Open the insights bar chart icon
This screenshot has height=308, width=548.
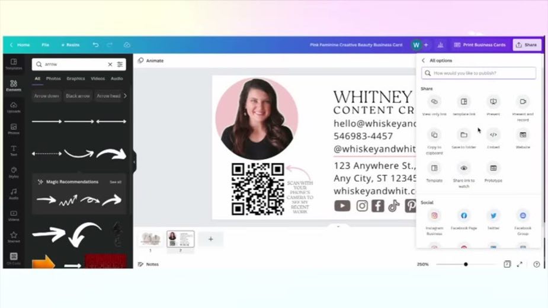(x=440, y=45)
